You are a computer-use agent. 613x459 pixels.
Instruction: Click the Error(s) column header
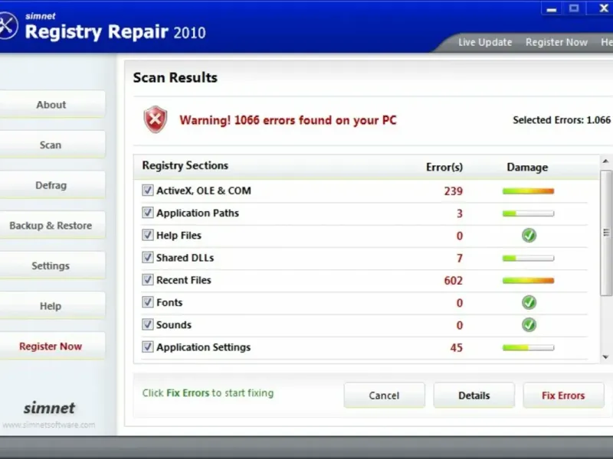tap(444, 167)
